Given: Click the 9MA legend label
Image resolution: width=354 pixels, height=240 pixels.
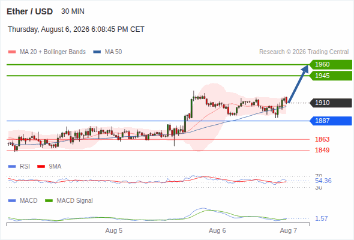Looking at the screenshot, I should tap(55, 167).
